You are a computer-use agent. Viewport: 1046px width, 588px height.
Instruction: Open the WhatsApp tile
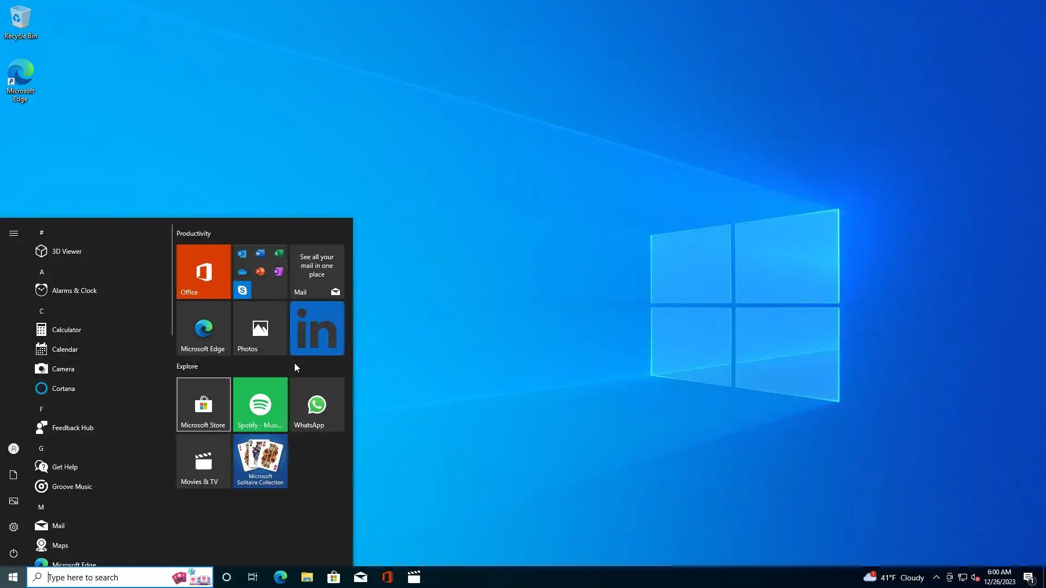point(317,404)
